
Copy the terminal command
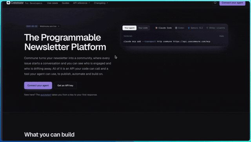222,36
